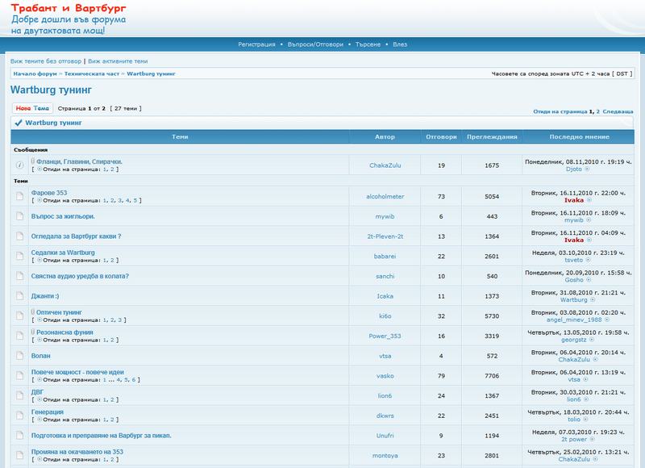This screenshot has height=468, width=645.
Task: Open author profile 2t-Pleven-2t
Action: click(385, 236)
